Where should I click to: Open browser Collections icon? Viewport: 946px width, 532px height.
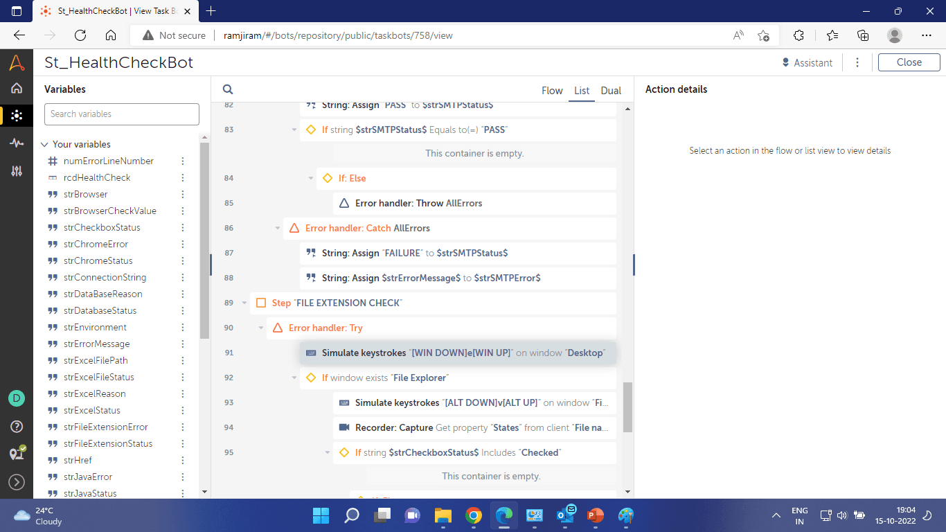click(x=863, y=35)
